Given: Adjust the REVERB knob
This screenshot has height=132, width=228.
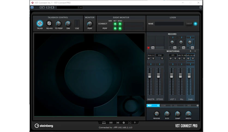Looking at the screenshot, I should pyautogui.click(x=157, y=114).
